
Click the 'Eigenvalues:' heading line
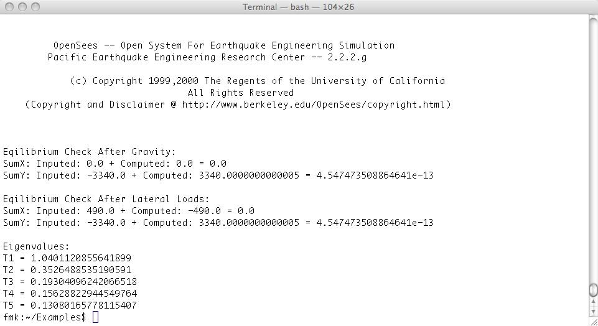(36, 247)
